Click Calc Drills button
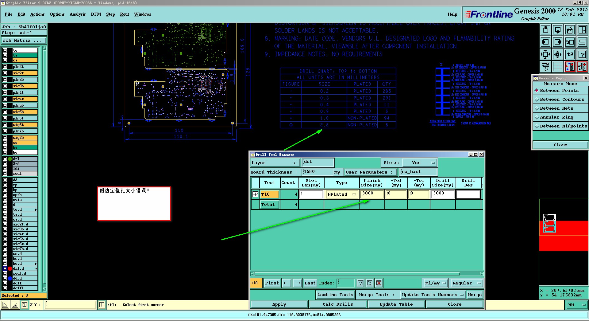 [338, 304]
